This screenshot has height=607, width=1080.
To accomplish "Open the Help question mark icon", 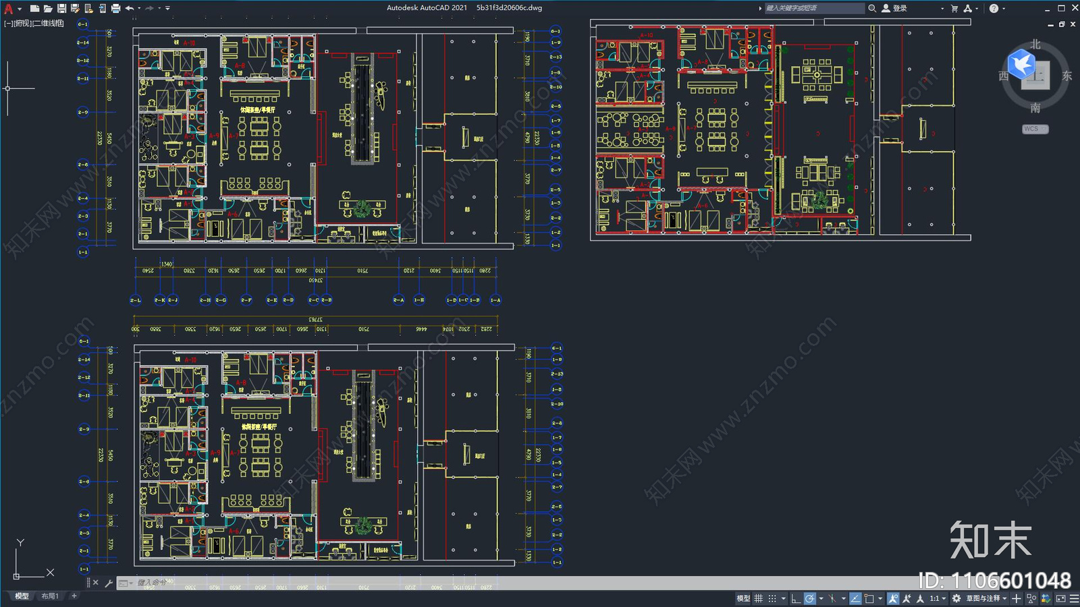I will tap(994, 8).
